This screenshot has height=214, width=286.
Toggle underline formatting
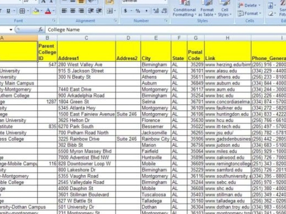tap(8, 11)
